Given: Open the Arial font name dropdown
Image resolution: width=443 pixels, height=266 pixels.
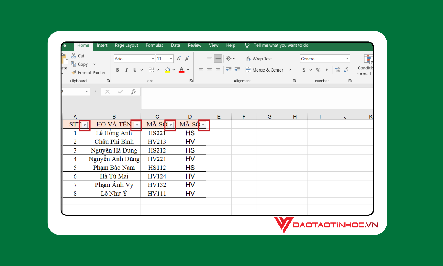Looking at the screenshot, I should [x=134, y=59].
